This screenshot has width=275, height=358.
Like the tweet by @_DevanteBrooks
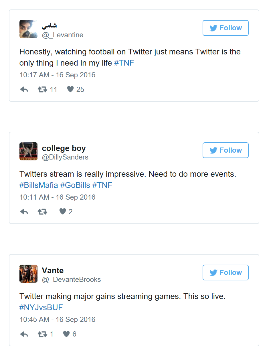(x=66, y=334)
